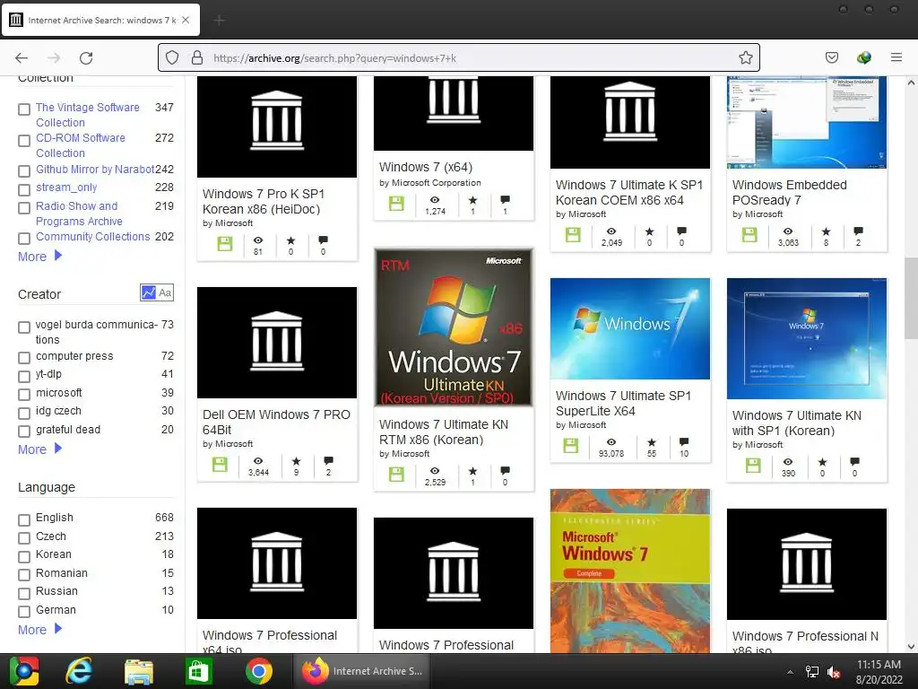Check the microsoft creator filter
Viewport: 918px width, 689px height.
coord(24,395)
